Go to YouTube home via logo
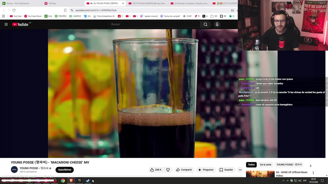 tap(20, 24)
